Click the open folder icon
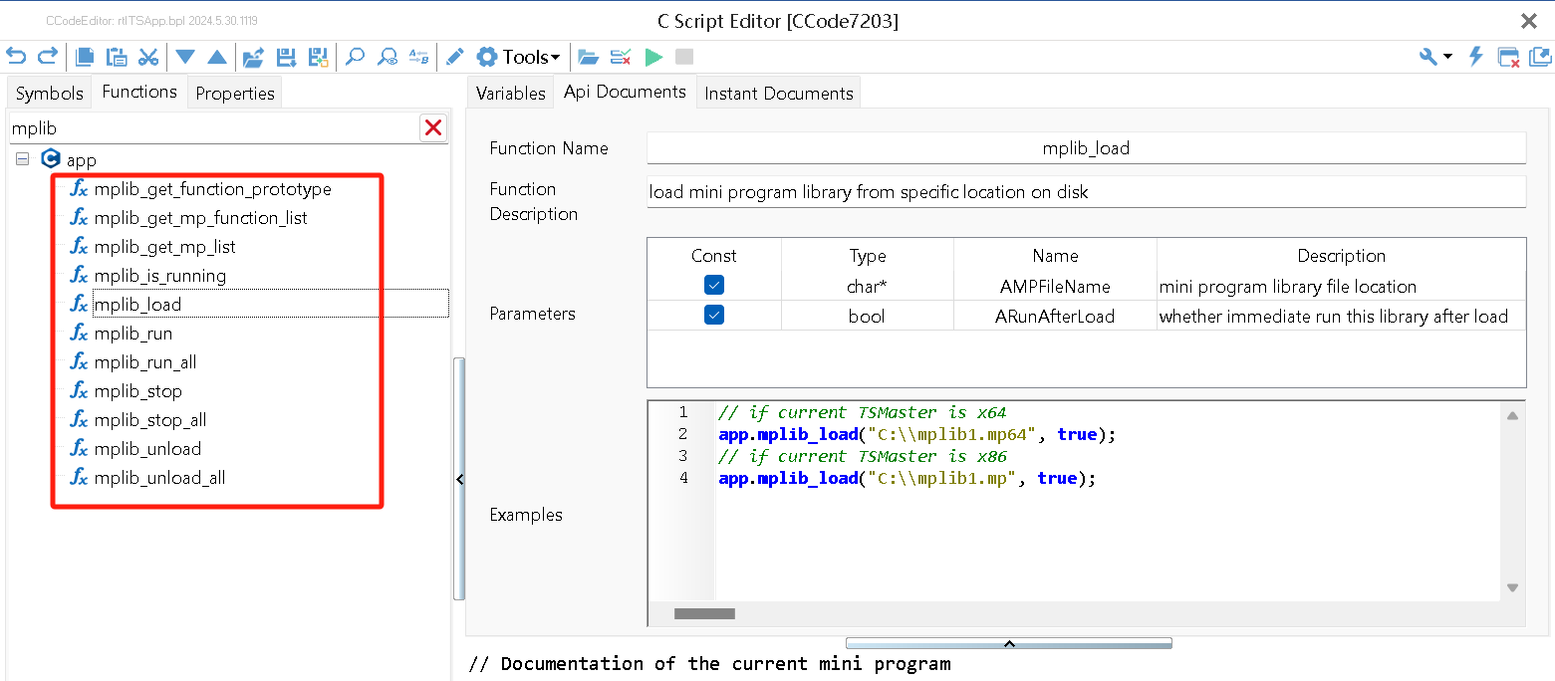Screen dimensions: 1555x681 588,57
